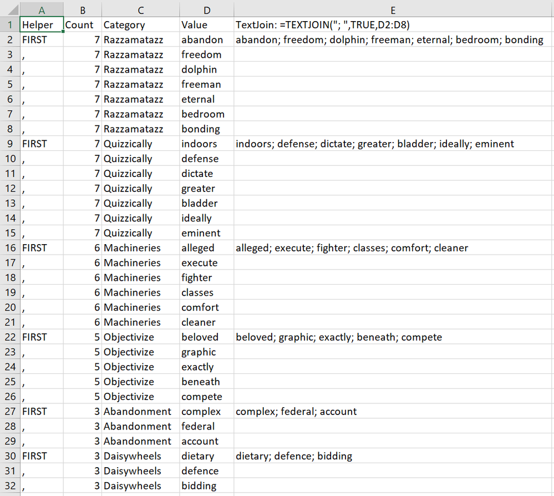Click the 'dolphin' value cell

coord(207,69)
